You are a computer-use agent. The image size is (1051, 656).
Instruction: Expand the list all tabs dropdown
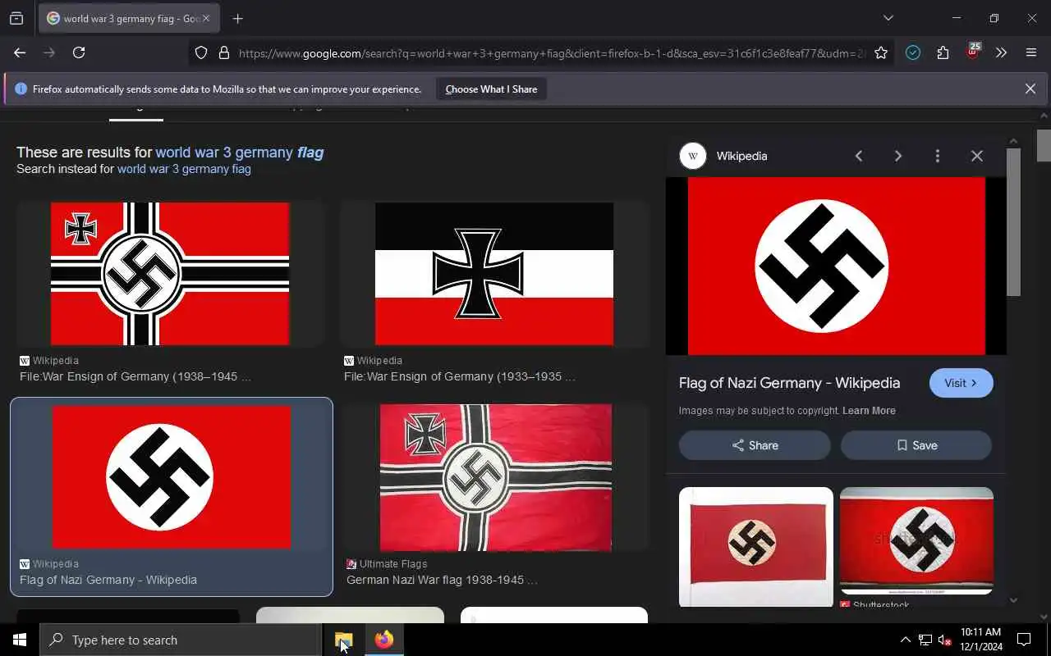[888, 18]
